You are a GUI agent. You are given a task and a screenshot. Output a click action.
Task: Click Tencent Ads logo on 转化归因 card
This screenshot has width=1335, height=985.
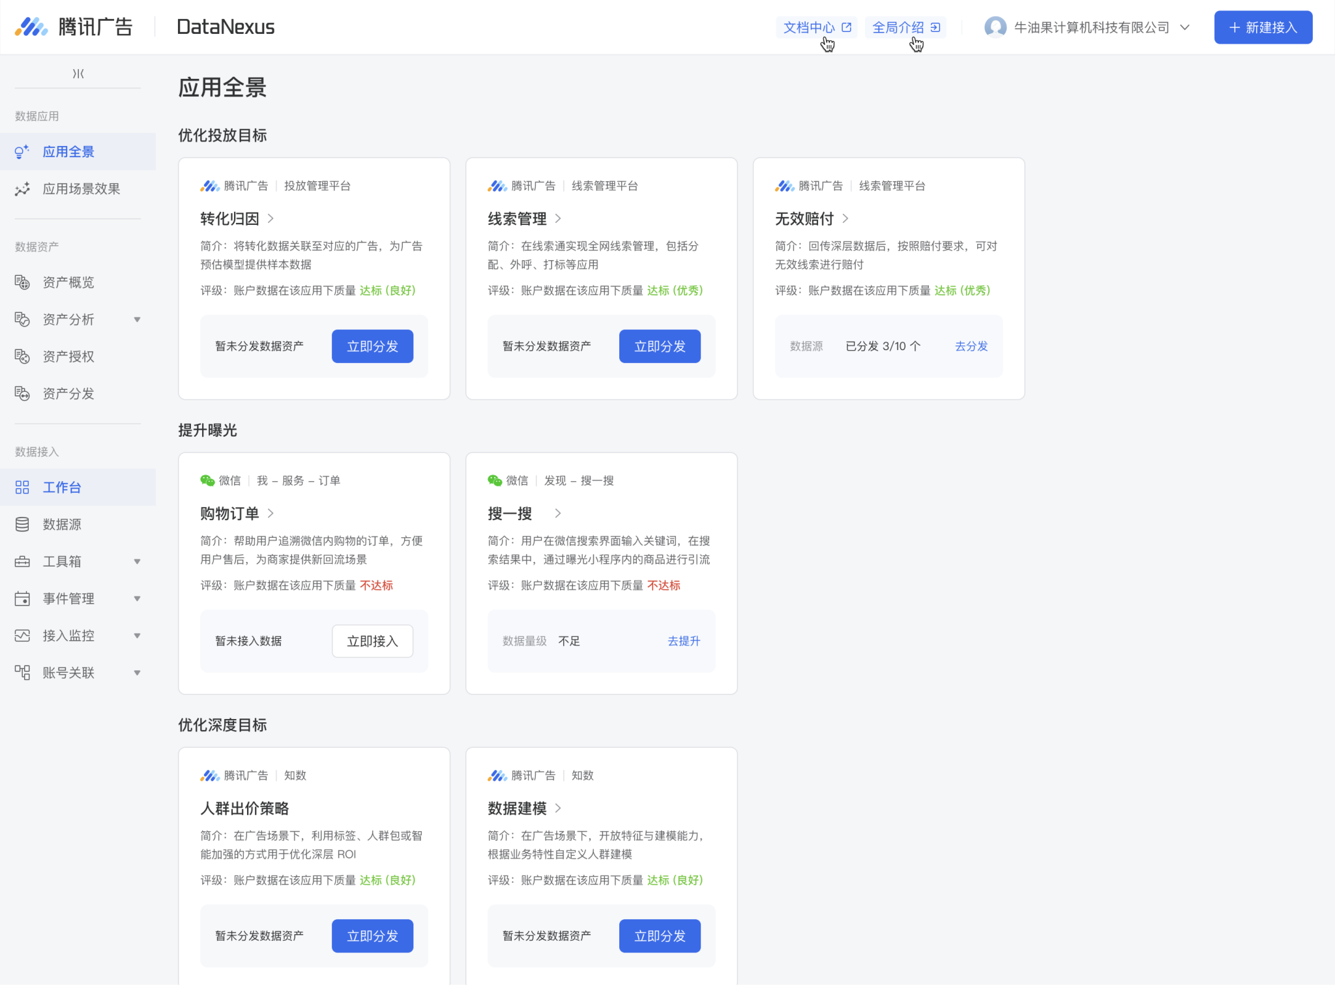click(210, 186)
